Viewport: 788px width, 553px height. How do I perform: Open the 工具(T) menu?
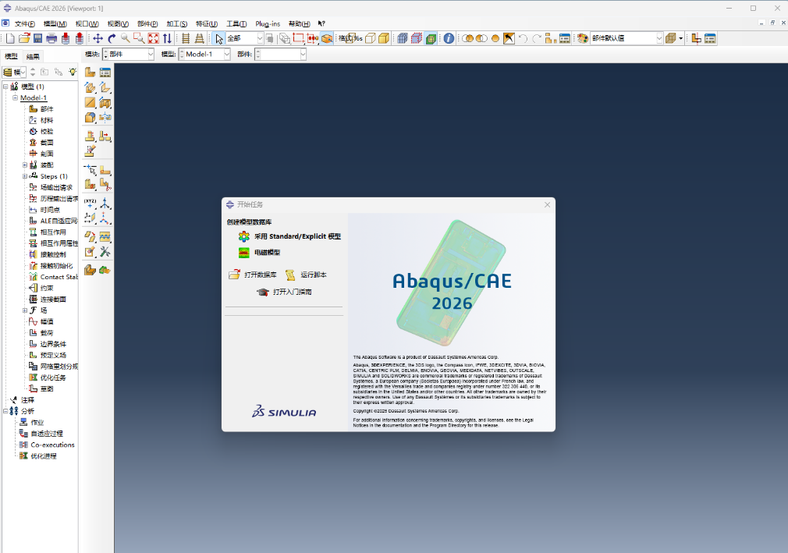[236, 23]
